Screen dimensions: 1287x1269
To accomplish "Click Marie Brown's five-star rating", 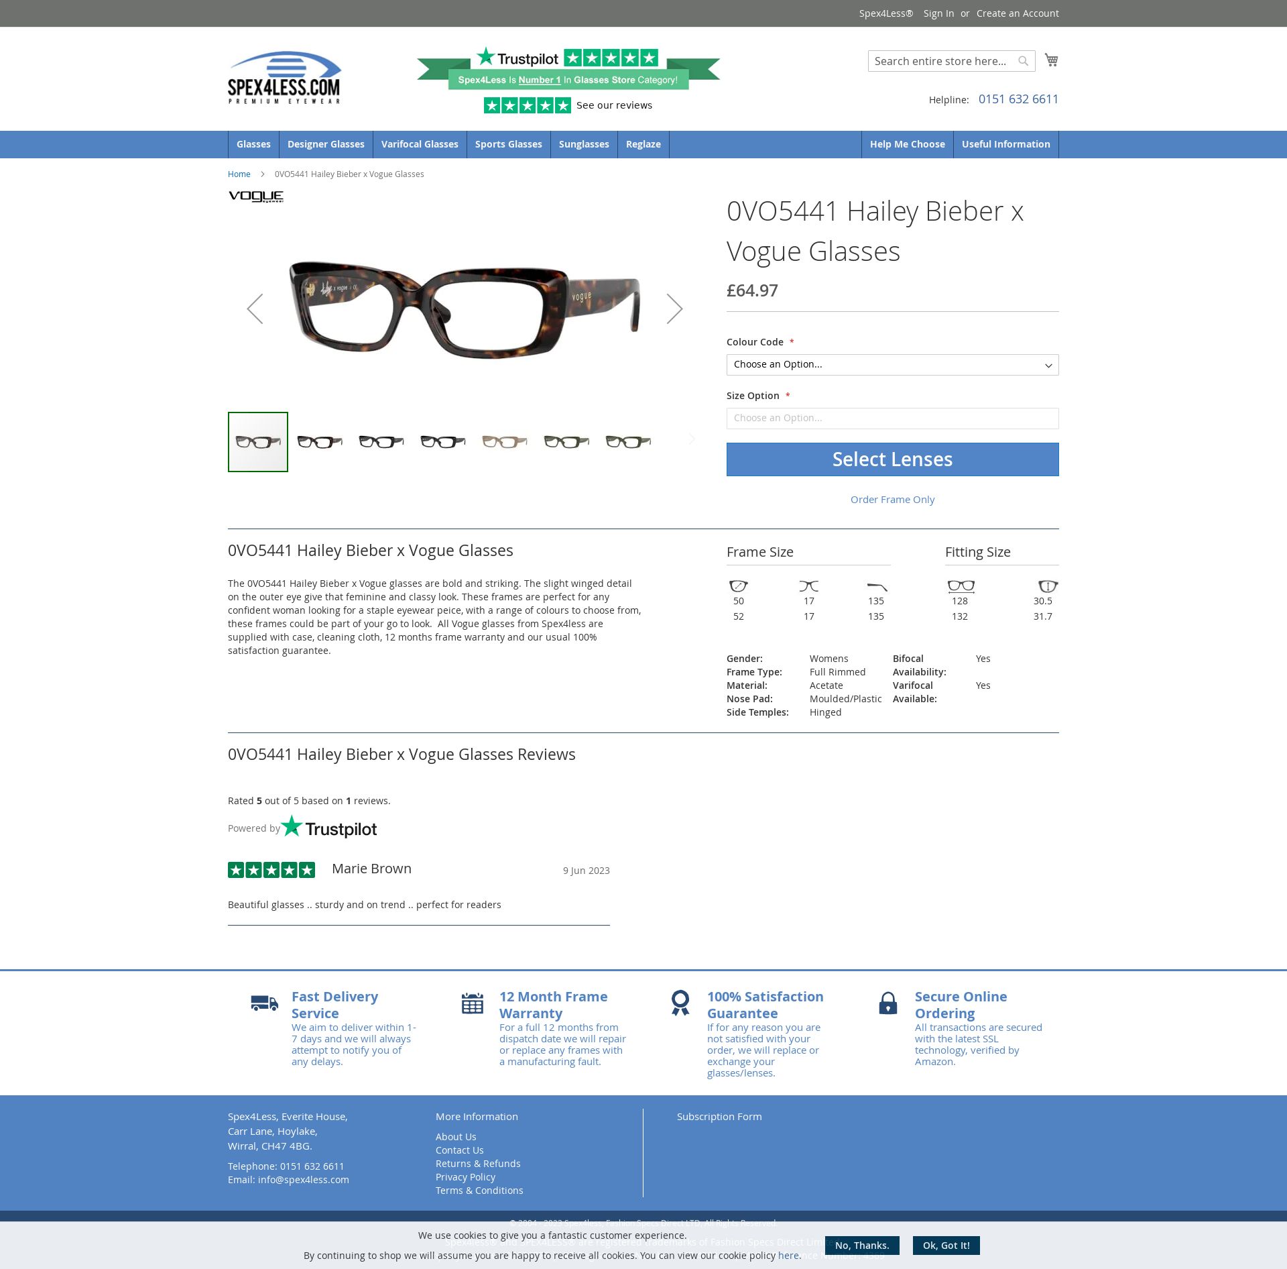I will [x=271, y=870].
